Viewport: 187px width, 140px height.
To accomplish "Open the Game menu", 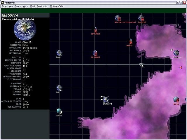I will pyautogui.click(x=4, y=6).
